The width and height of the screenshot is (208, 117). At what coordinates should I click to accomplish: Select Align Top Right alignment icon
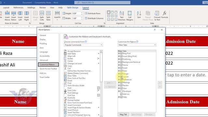point(116,12)
